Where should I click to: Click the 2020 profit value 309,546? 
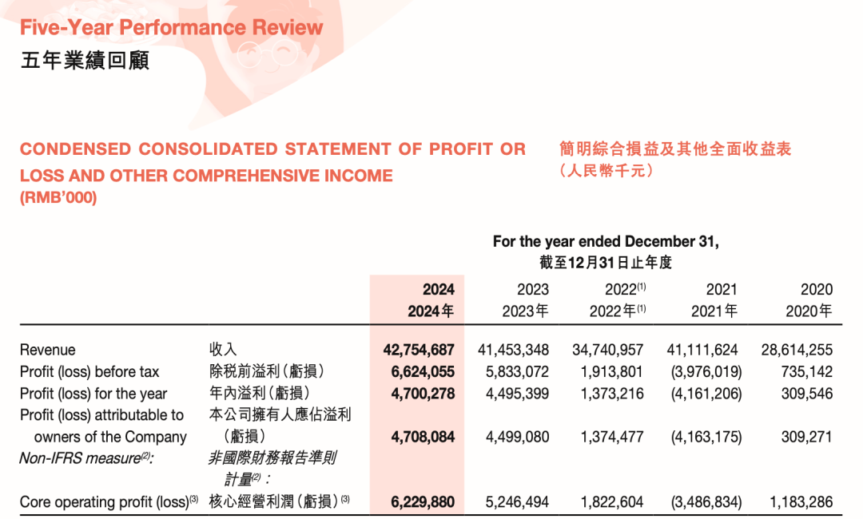click(x=807, y=394)
